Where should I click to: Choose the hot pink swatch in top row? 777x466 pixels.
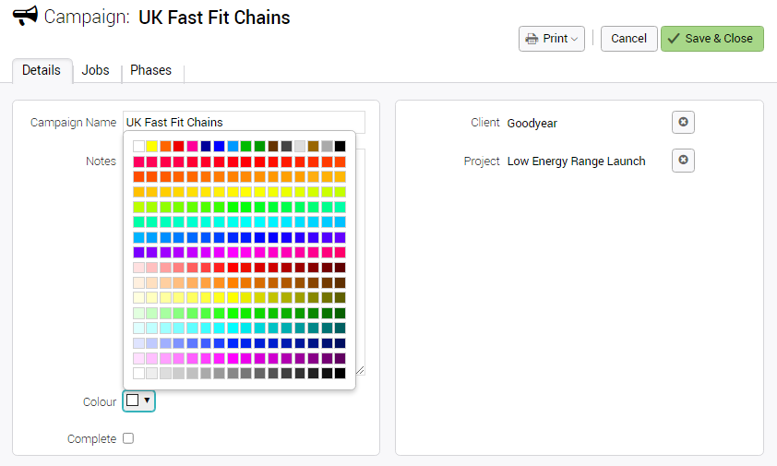pyautogui.click(x=192, y=146)
